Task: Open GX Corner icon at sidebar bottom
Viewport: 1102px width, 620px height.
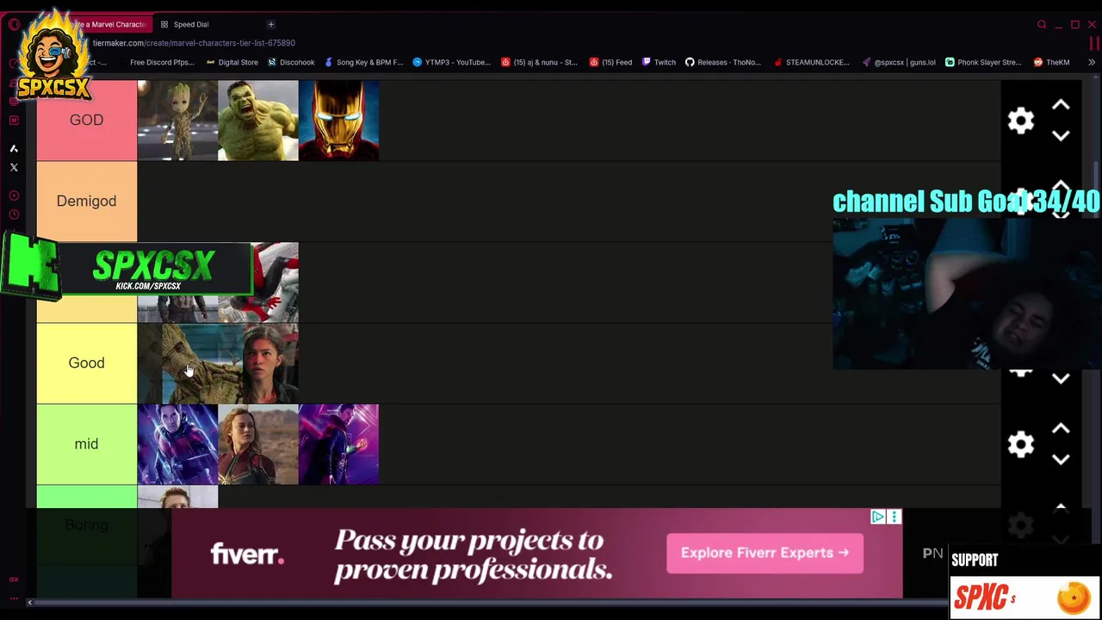Action: (14, 580)
